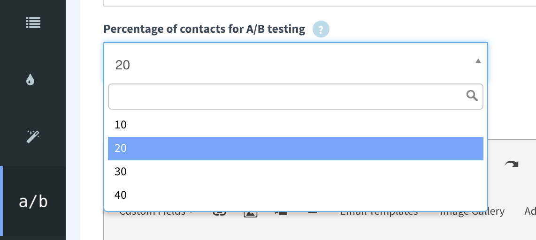Screen dimensions: 536x240
Task: Select the a/b testing sidebar item
Action: pos(33,202)
